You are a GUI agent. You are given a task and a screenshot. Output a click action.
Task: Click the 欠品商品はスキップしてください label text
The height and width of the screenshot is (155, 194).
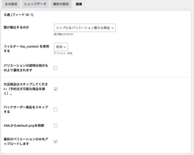click(x=26, y=89)
